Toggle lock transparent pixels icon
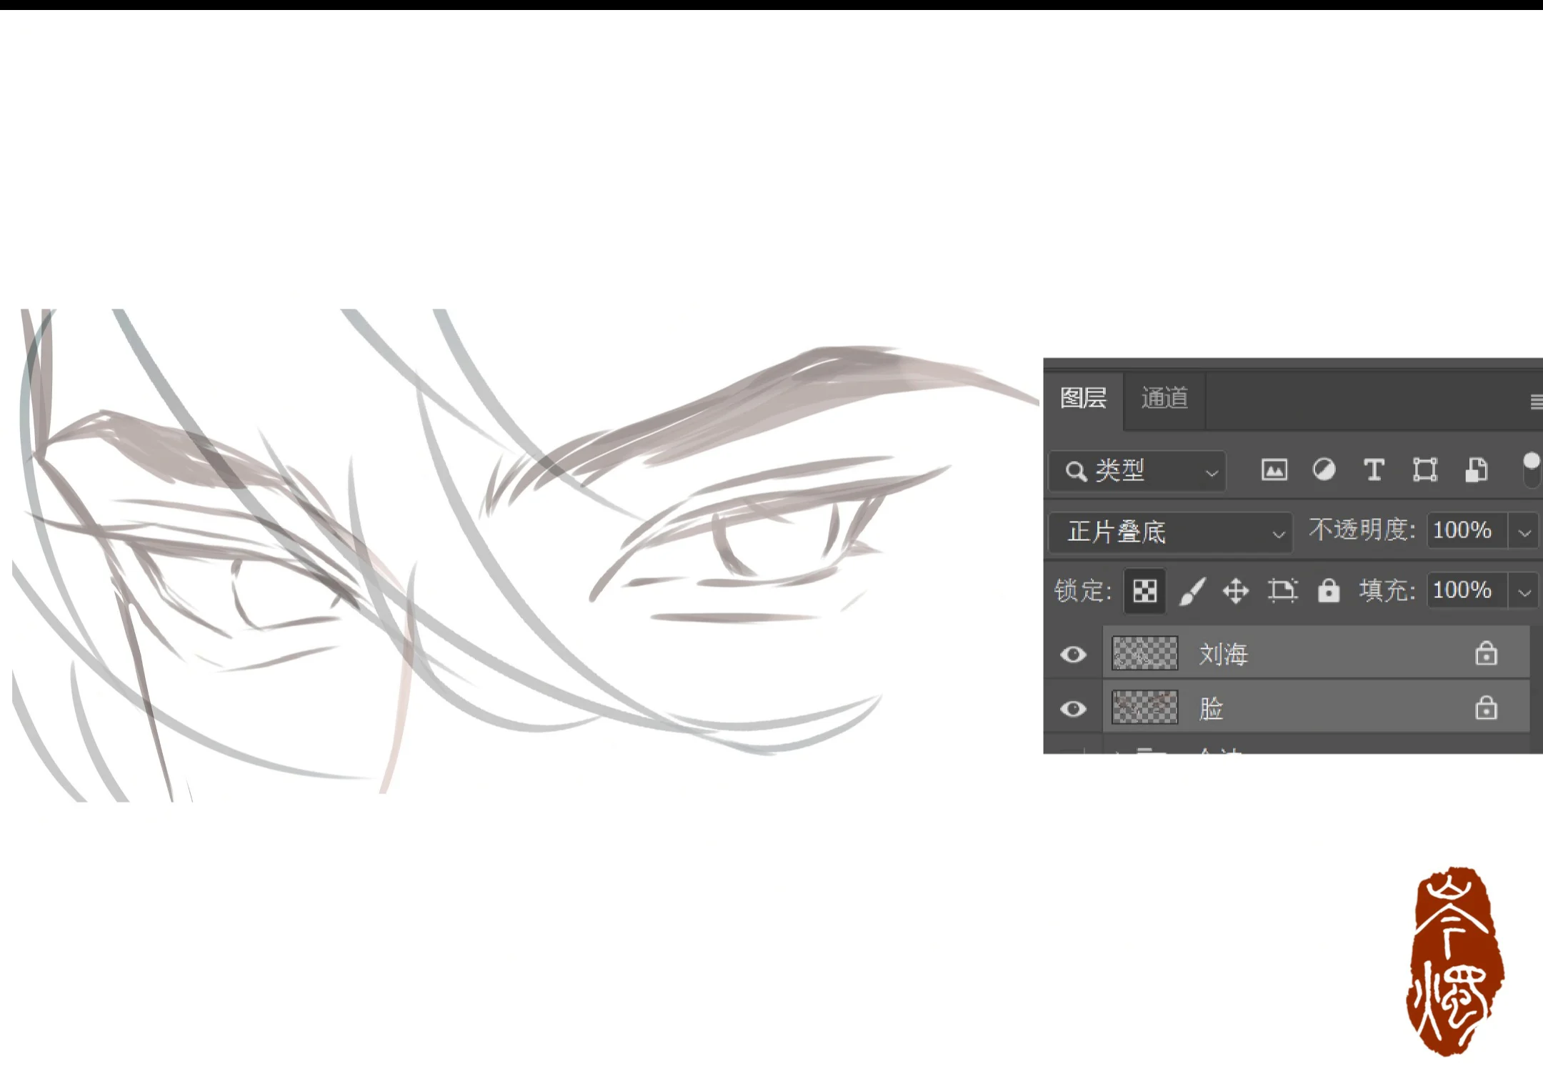Viewport: 1543px width, 1079px height. point(1144,591)
